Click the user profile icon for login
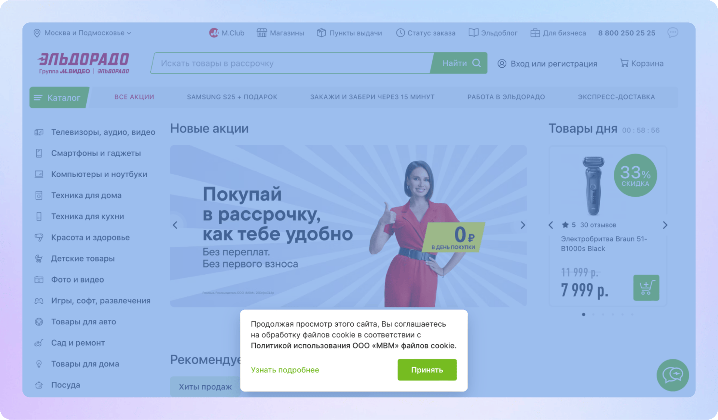This screenshot has width=718, height=420. [x=502, y=64]
